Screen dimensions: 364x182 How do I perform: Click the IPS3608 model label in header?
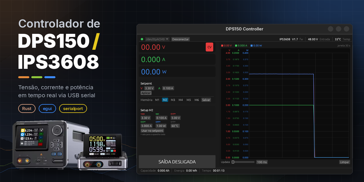(x=285, y=39)
